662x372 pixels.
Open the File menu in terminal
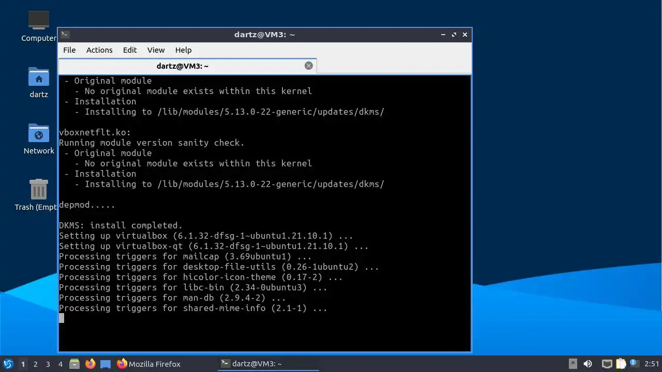tap(69, 50)
